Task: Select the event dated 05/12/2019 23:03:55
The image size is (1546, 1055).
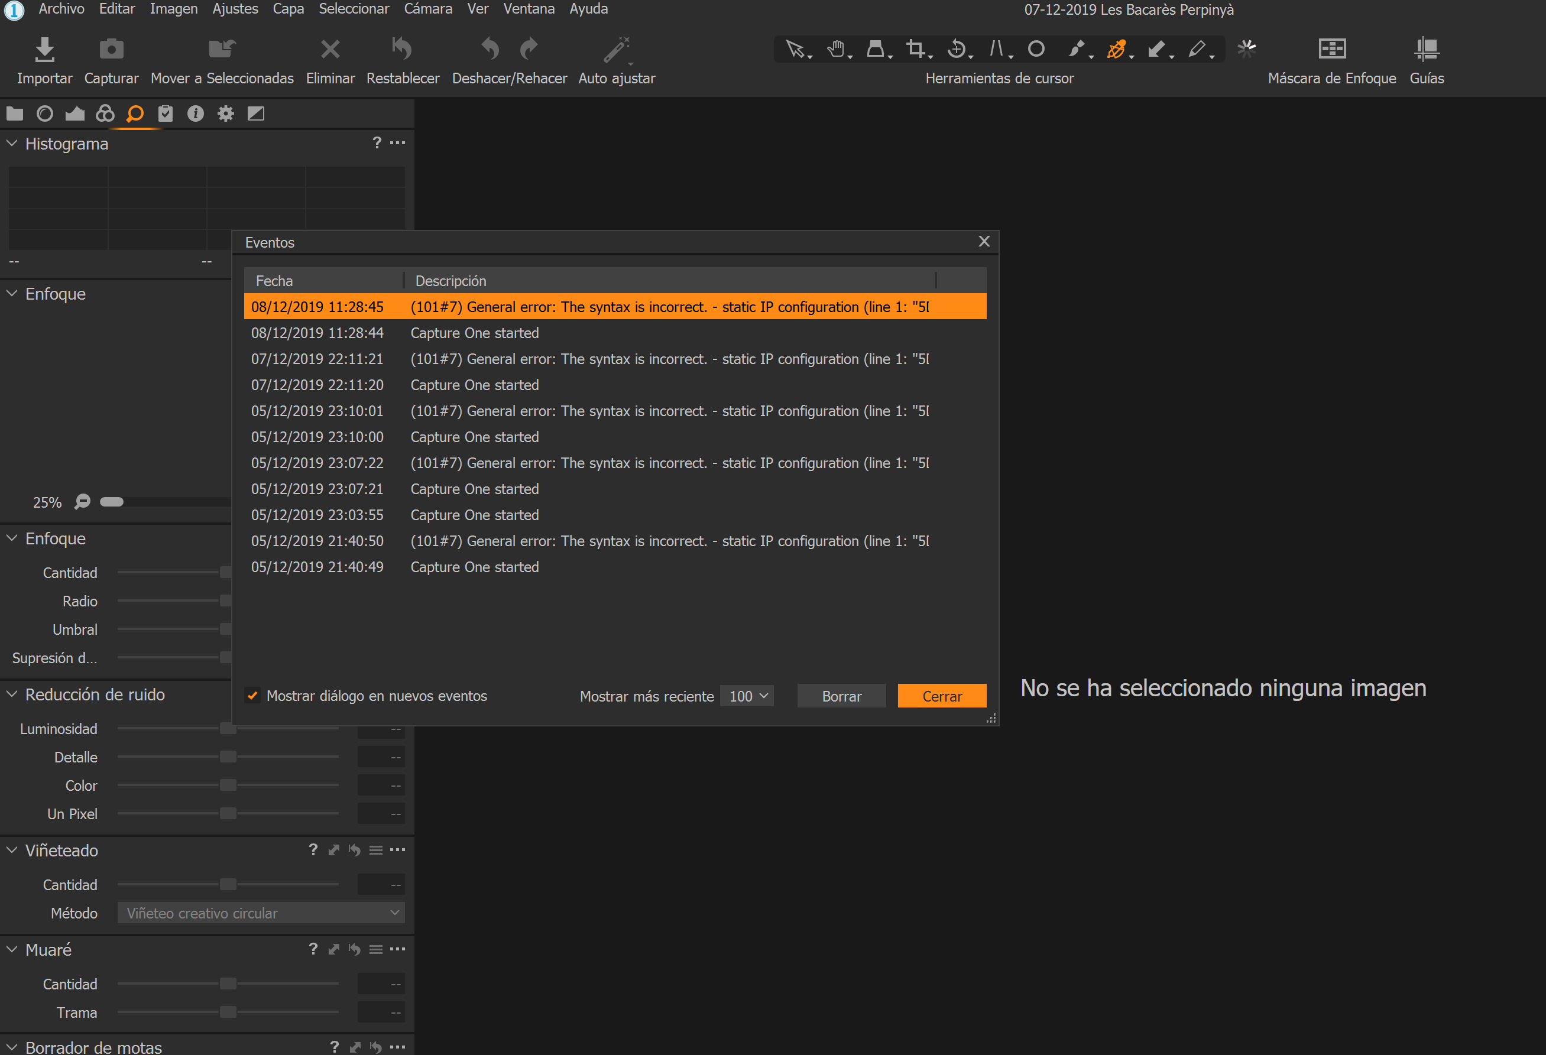Action: 615,515
